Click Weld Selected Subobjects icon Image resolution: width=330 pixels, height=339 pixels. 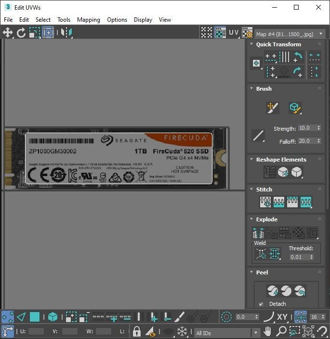click(275, 253)
